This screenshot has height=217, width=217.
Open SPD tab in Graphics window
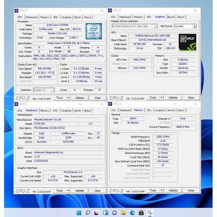149,17
